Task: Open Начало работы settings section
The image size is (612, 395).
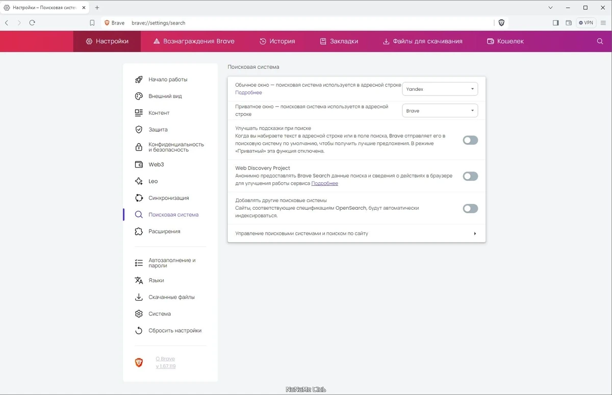Action: point(168,80)
